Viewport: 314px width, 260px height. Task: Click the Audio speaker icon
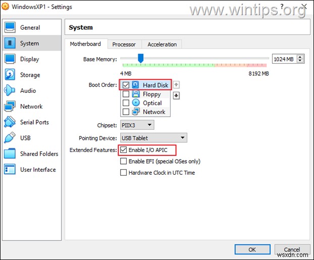(x=10, y=90)
